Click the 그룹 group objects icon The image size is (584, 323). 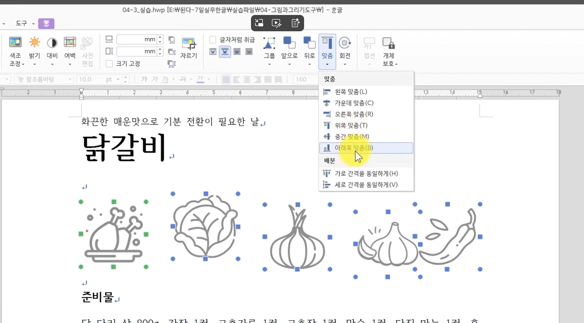pyautogui.click(x=269, y=43)
